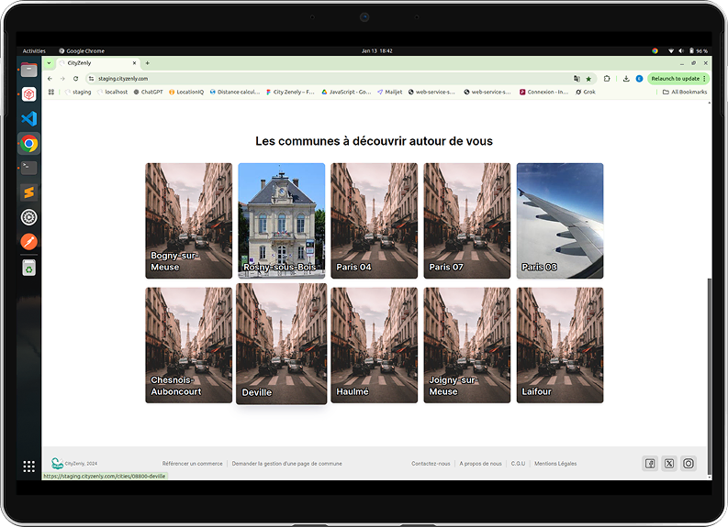Open the Paris 04 commune card
The width and height of the screenshot is (728, 527).
click(x=375, y=221)
